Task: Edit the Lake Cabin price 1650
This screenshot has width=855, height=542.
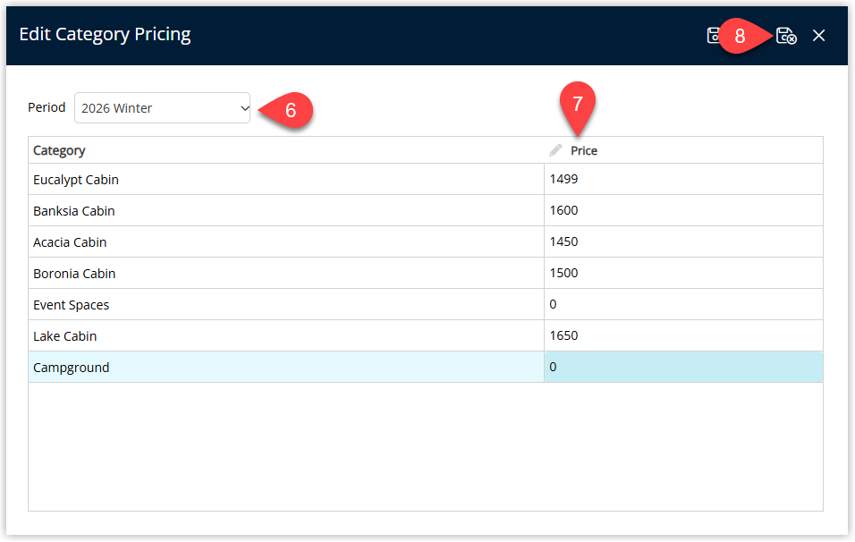Action: click(x=683, y=336)
